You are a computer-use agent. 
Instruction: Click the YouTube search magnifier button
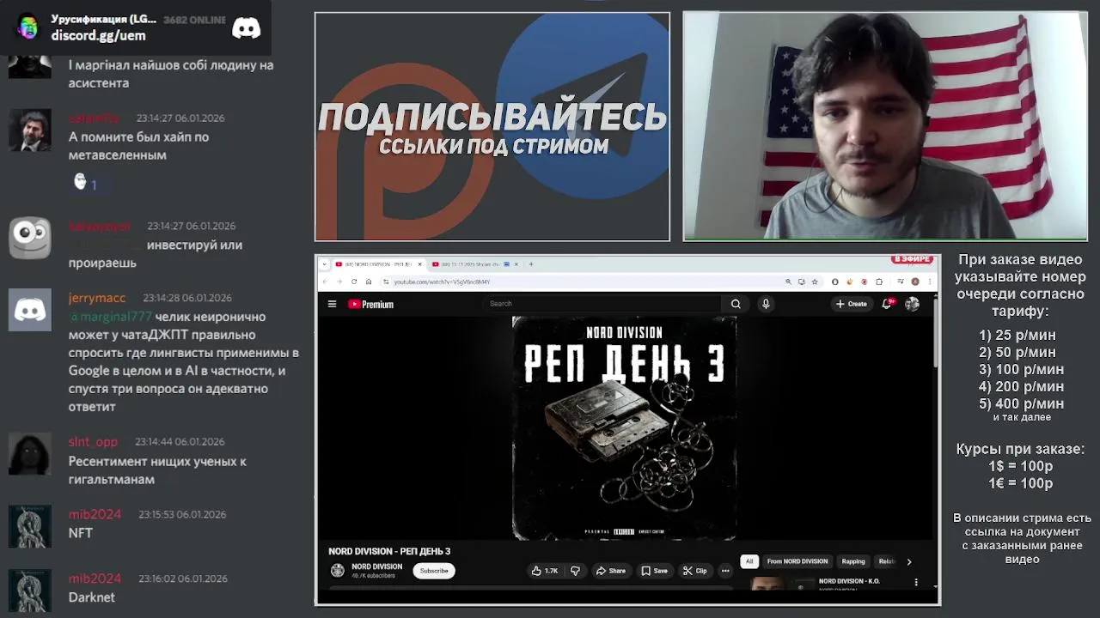click(736, 304)
